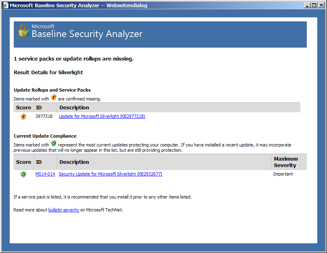Click ID header in Current Update Compliance table
Viewport: 327px width, 253px height.
click(x=39, y=162)
